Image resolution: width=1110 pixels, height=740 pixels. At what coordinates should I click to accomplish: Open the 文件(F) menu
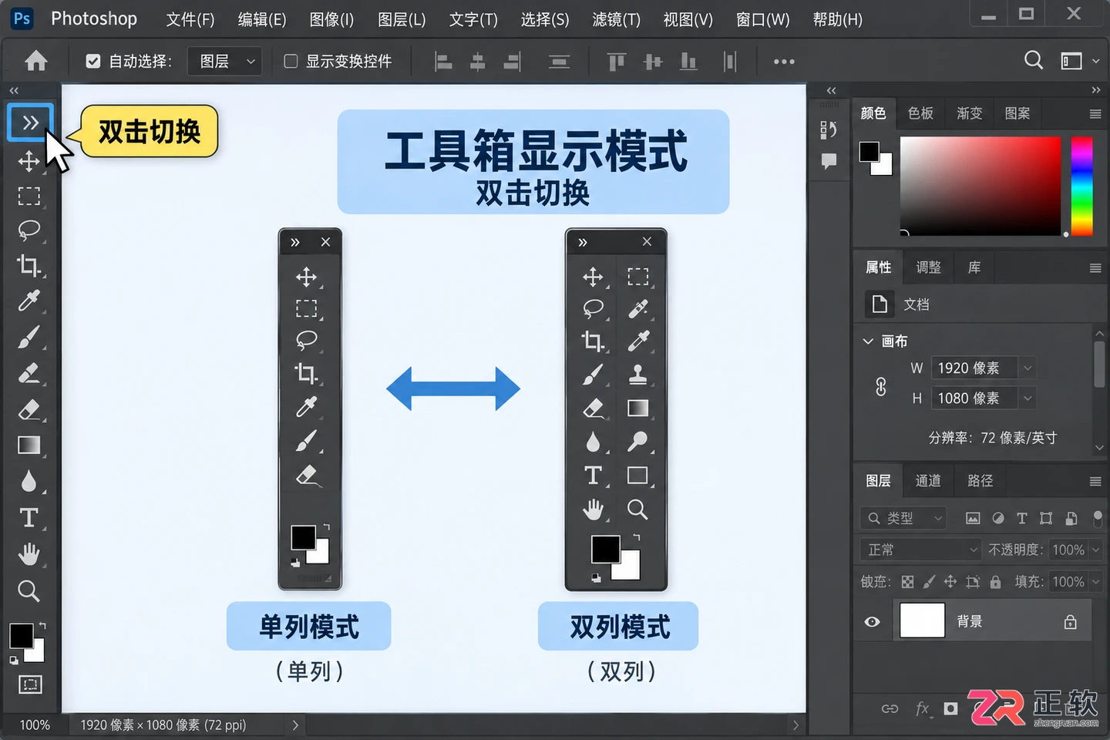click(x=190, y=19)
